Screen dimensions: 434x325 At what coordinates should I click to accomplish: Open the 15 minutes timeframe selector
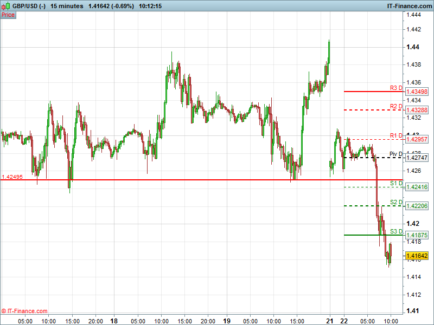(x=67, y=6)
